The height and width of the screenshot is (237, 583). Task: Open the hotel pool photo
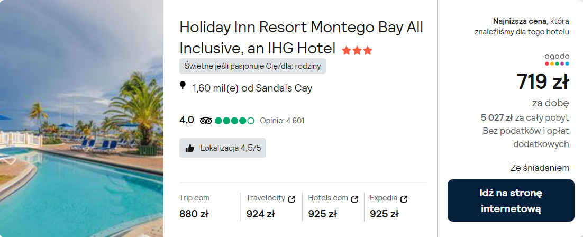click(x=81, y=118)
